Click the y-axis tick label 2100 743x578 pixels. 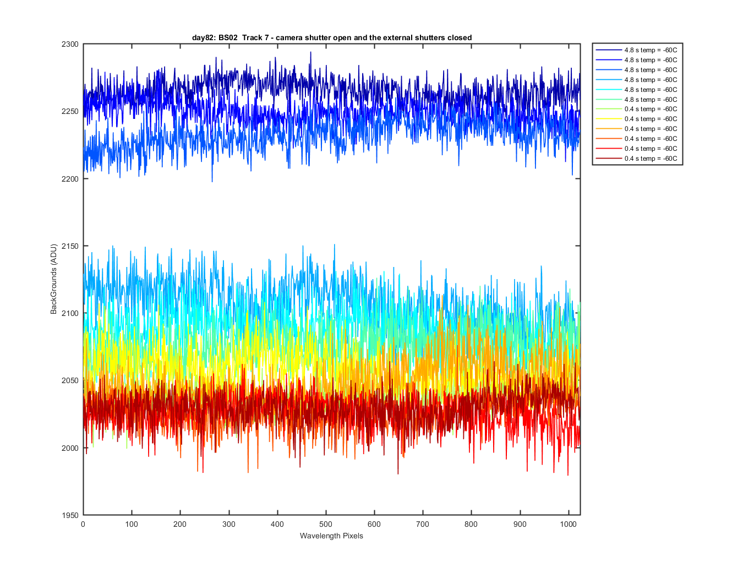70,313
